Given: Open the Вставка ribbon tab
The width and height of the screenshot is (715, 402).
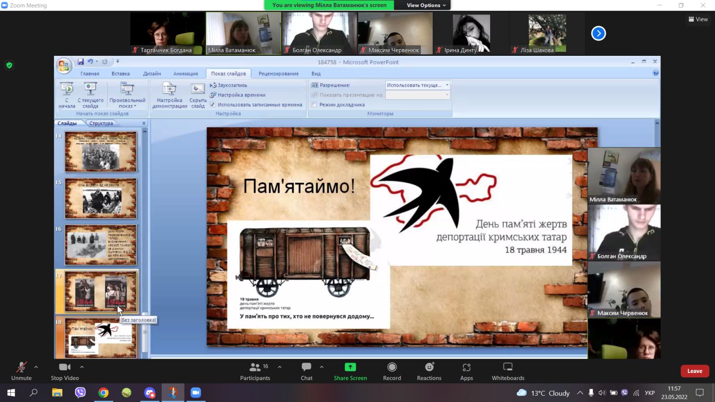Looking at the screenshot, I should tap(121, 73).
